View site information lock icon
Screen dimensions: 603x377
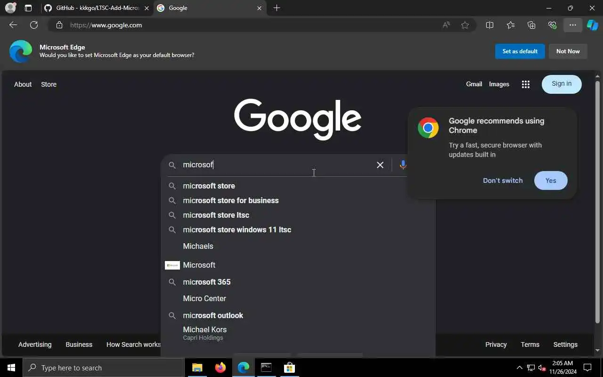(59, 25)
